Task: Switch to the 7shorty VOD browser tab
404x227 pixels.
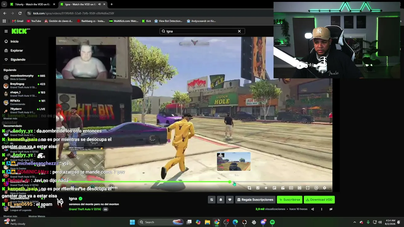Action: pyautogui.click(x=33, y=4)
